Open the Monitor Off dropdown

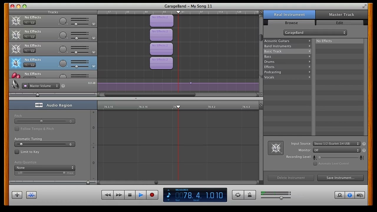pyautogui.click(x=337, y=150)
